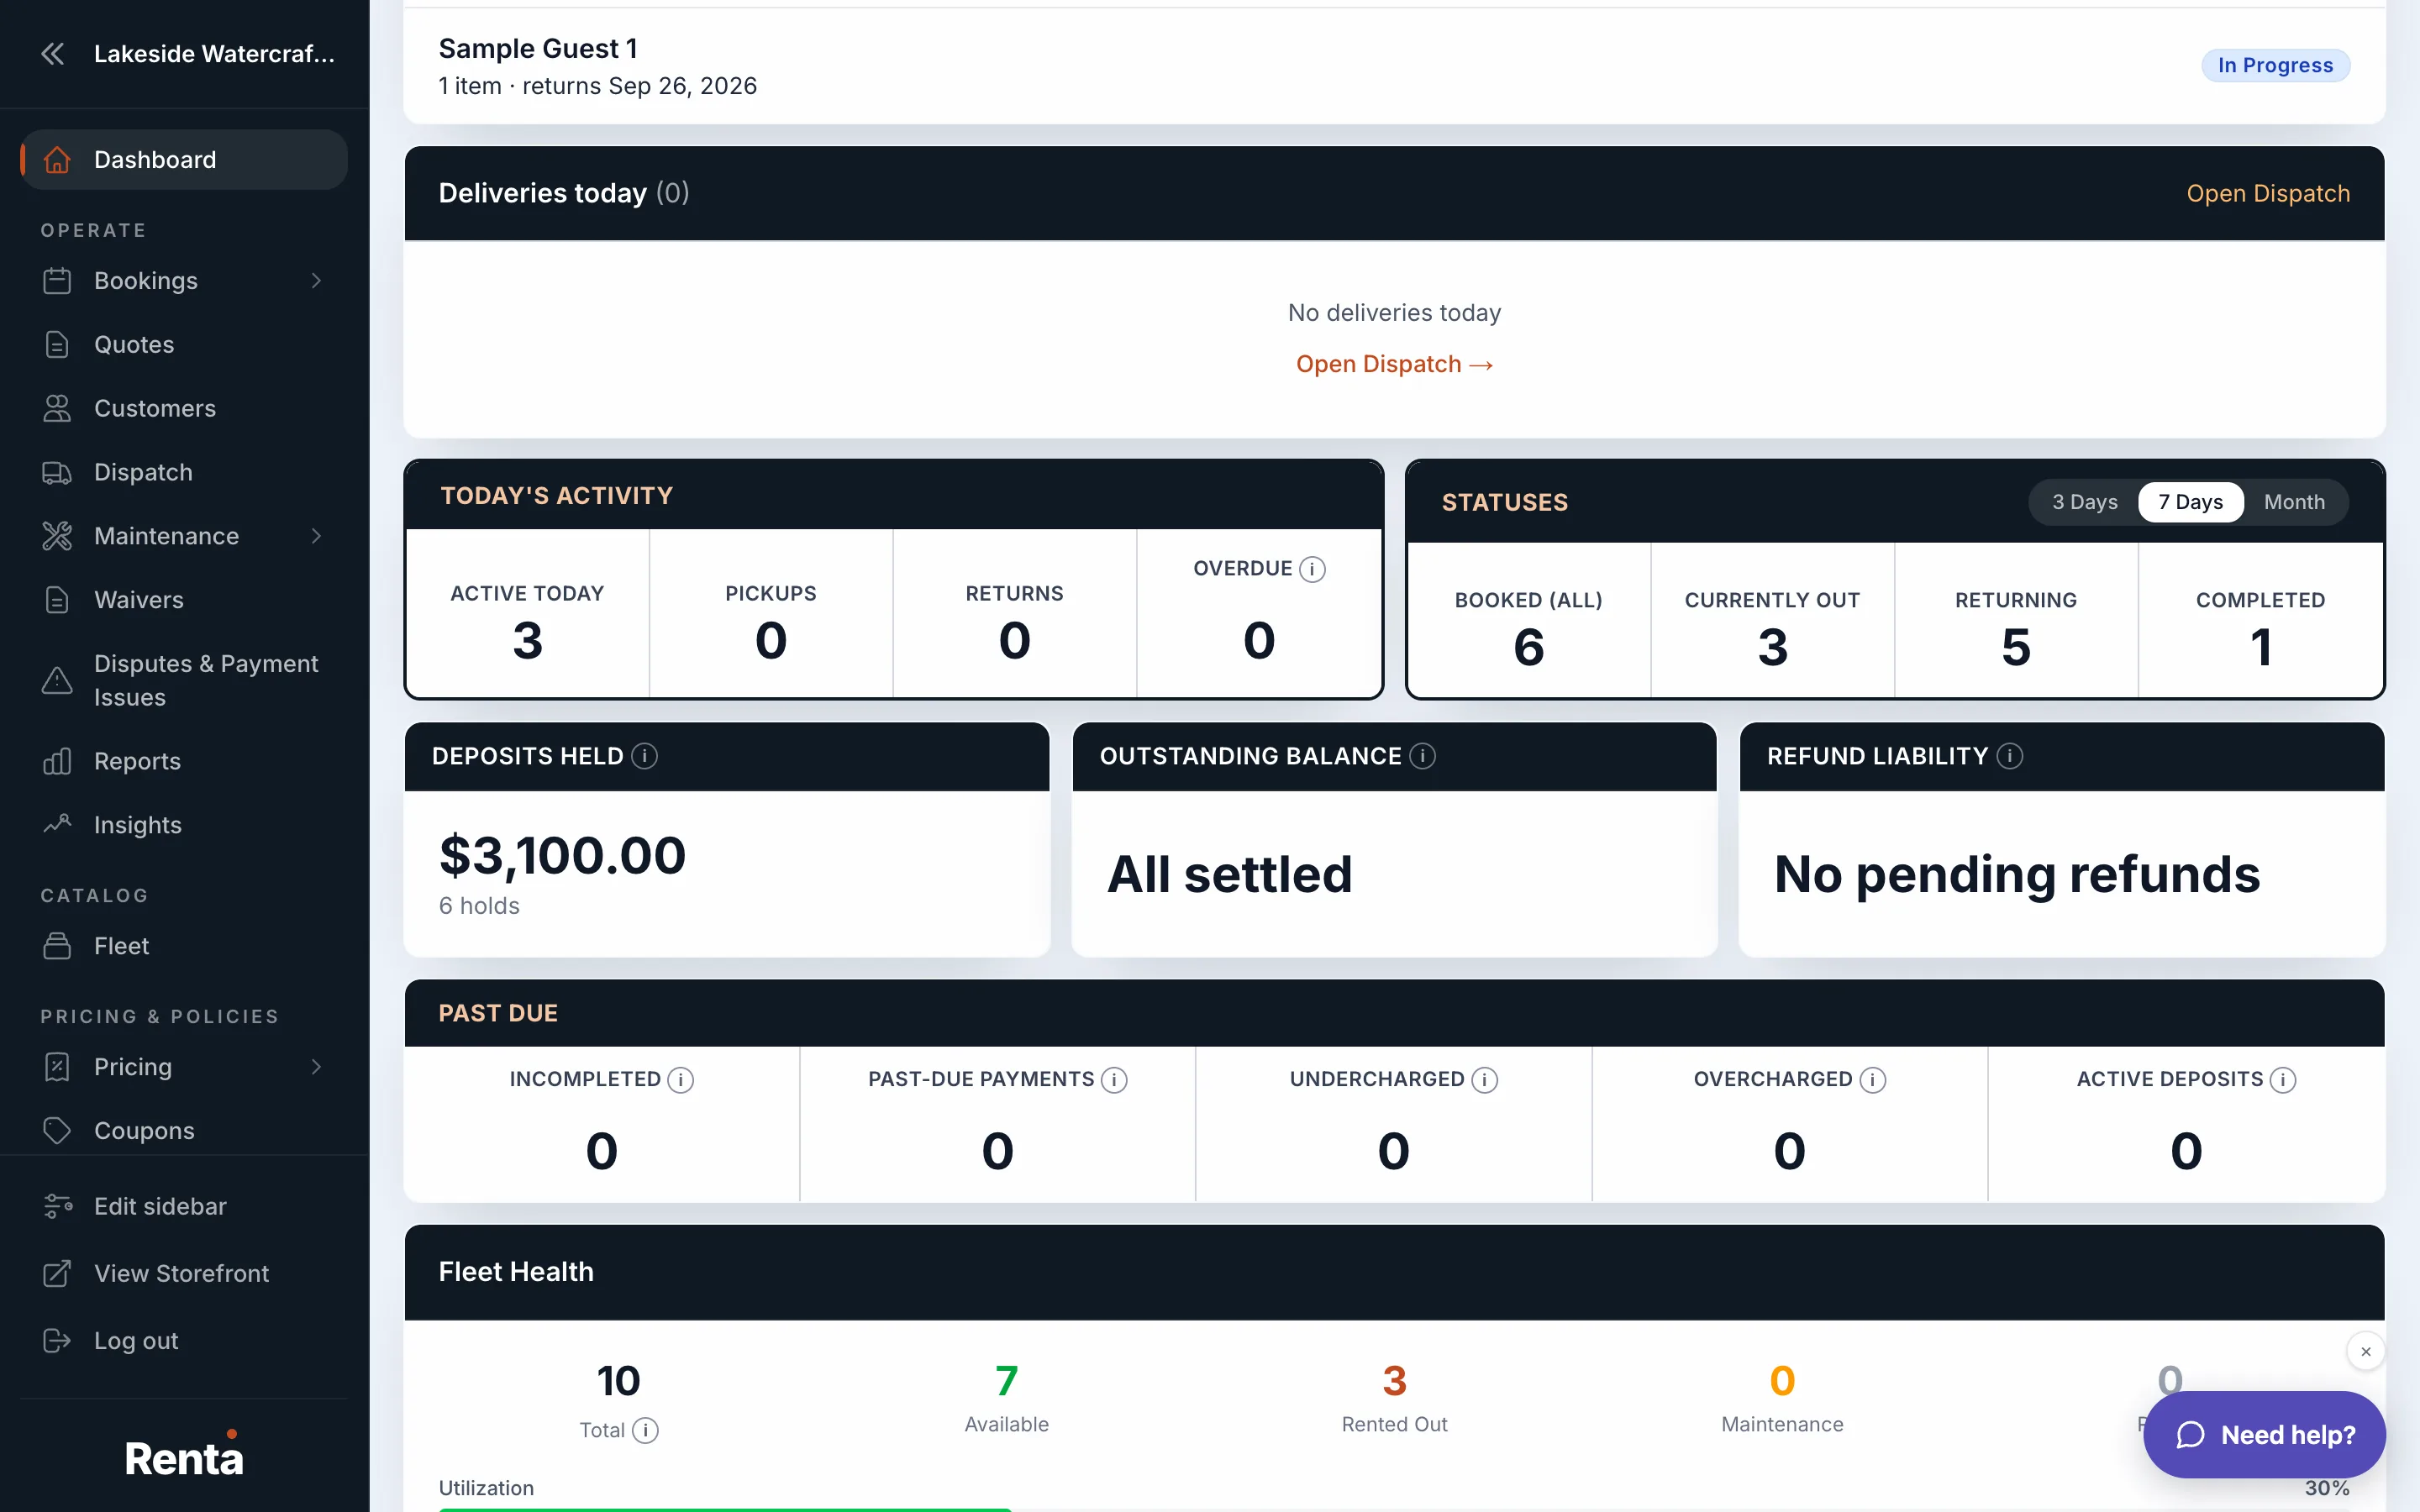
Task: Open the Bookings menu item
Action: [184, 281]
